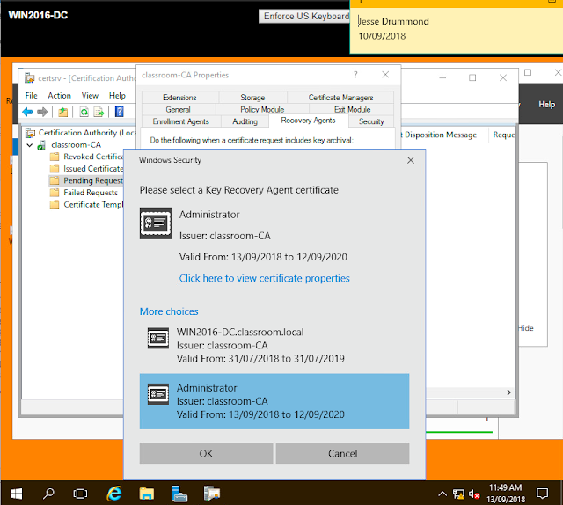Switch to the General tab
The image size is (563, 505).
pos(178,110)
